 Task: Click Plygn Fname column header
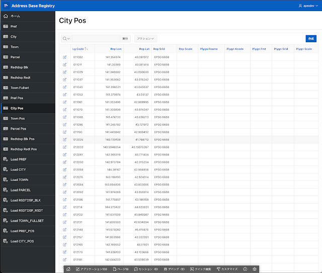tap(209, 49)
